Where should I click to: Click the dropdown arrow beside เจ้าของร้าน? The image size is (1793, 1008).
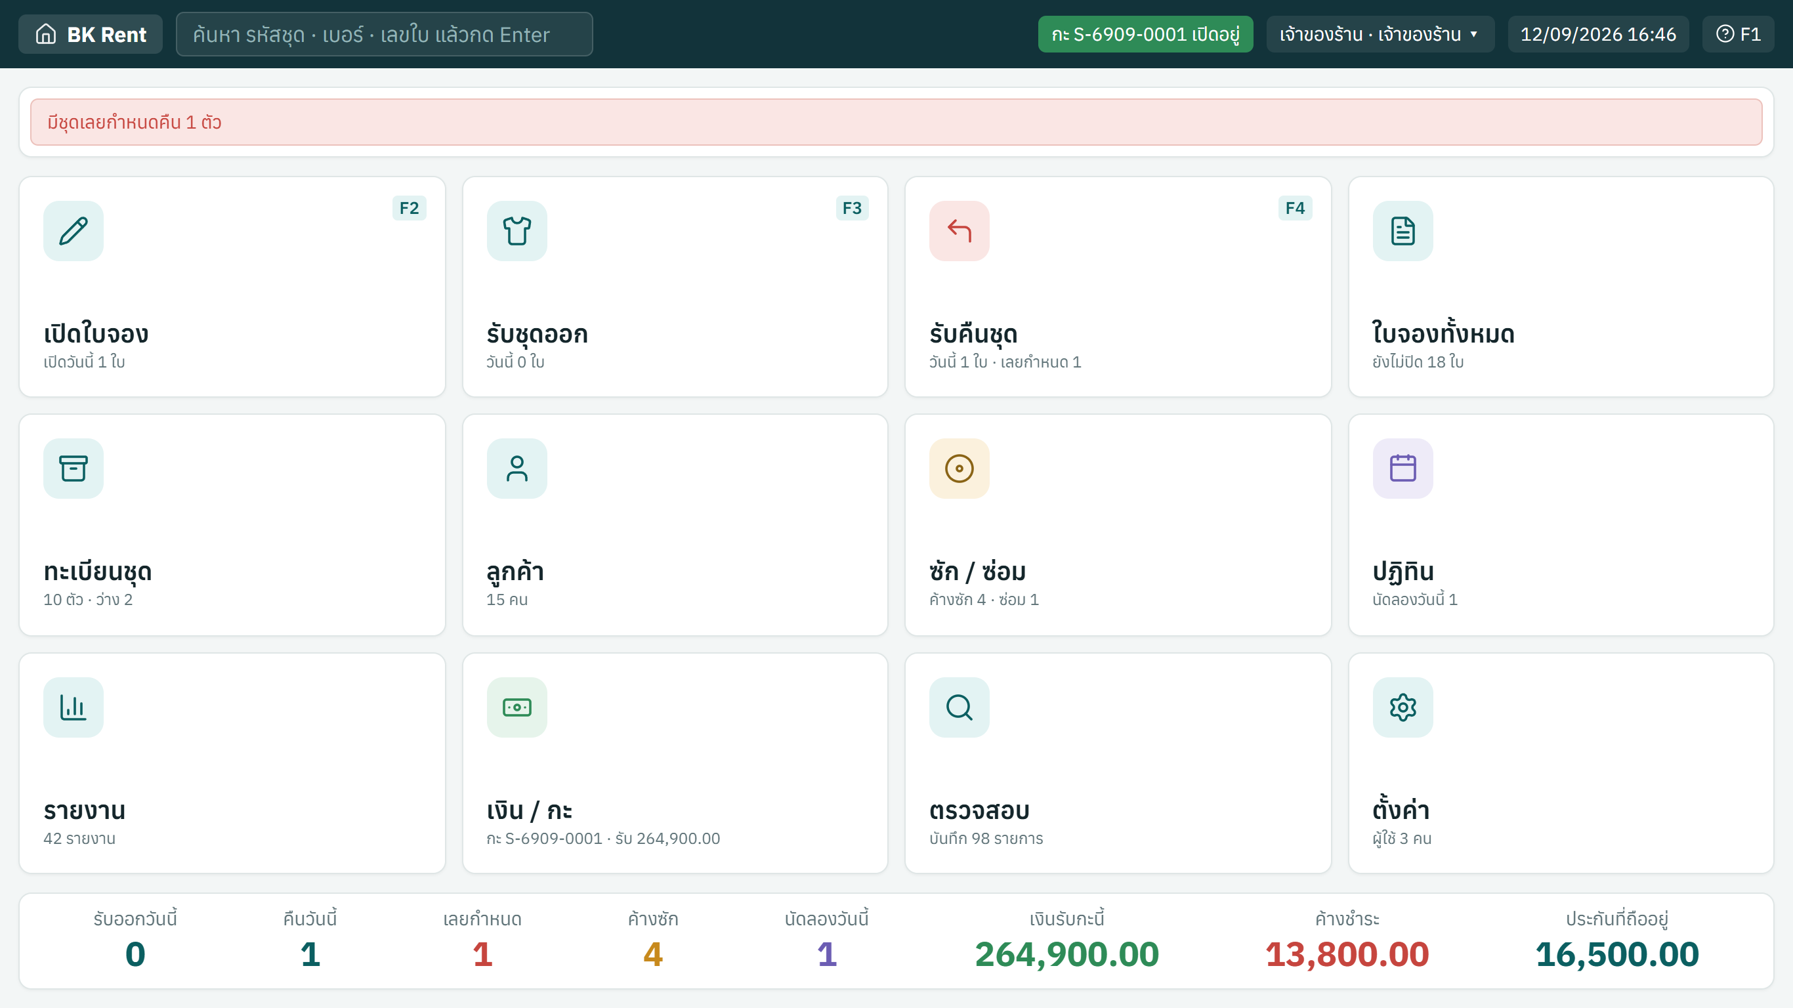[1473, 34]
